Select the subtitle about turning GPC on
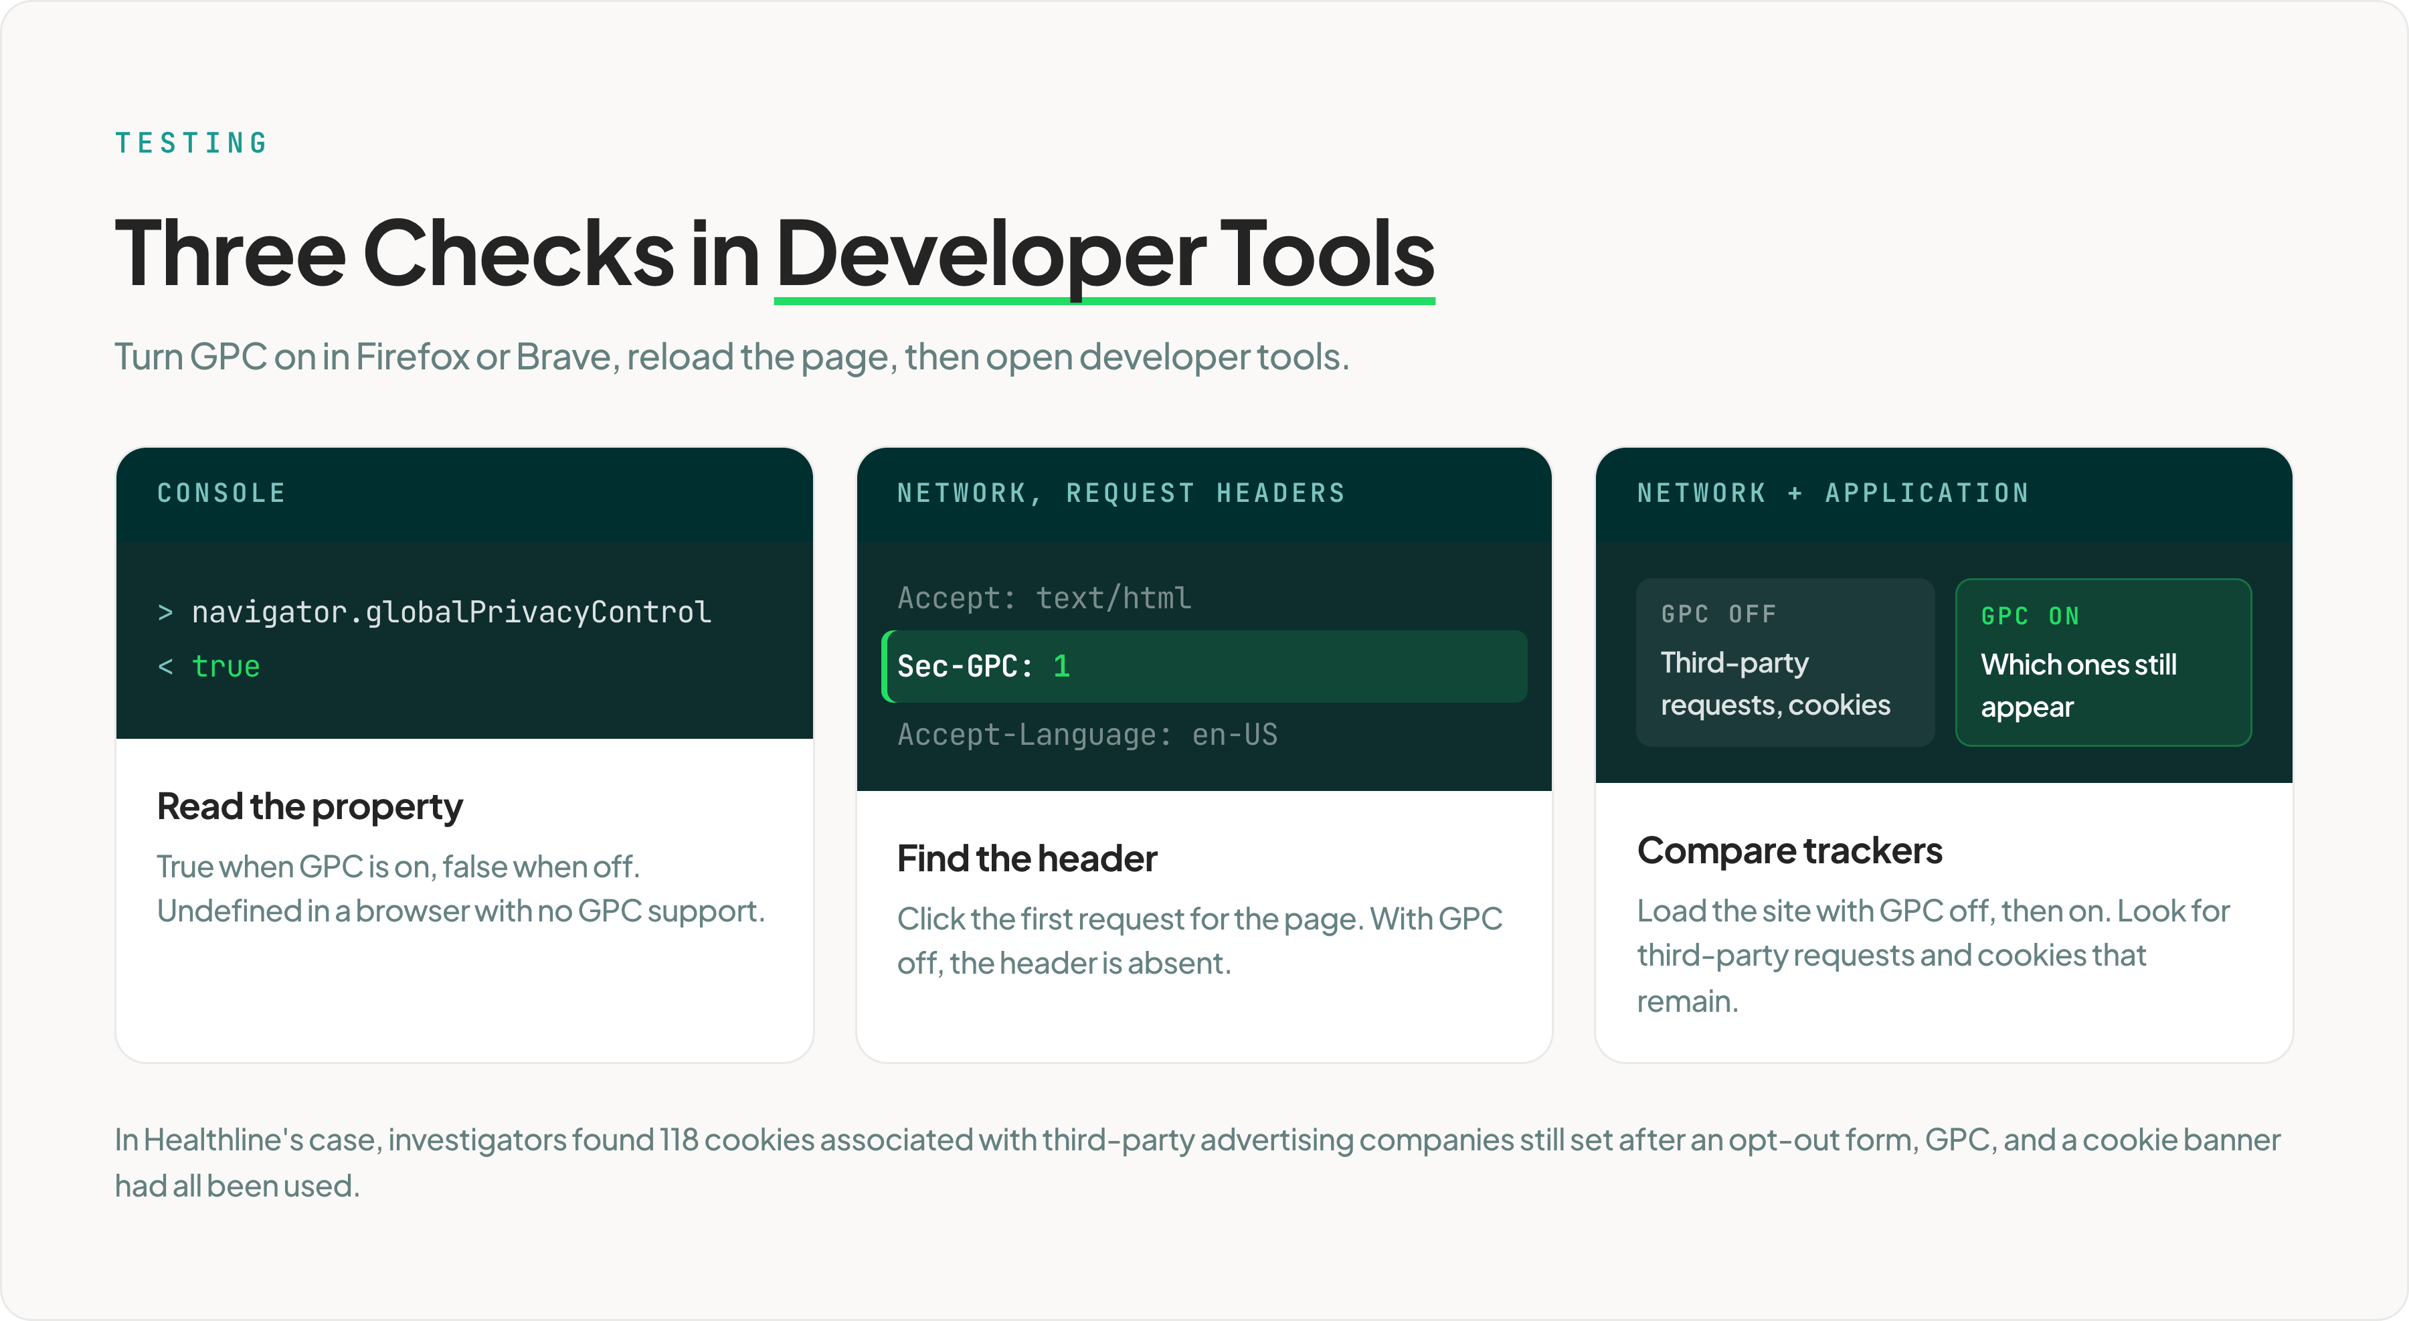This screenshot has width=2409, height=1321. pos(732,357)
